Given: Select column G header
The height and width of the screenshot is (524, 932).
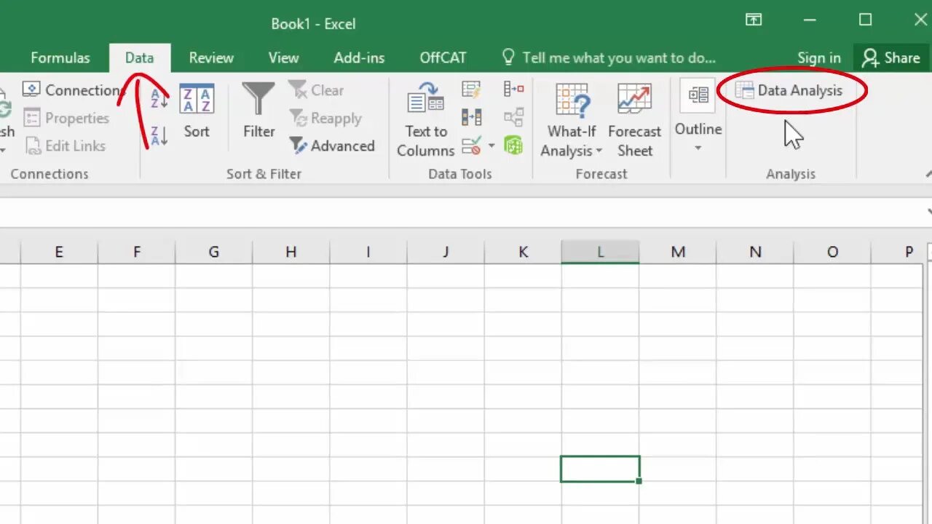Looking at the screenshot, I should (213, 253).
